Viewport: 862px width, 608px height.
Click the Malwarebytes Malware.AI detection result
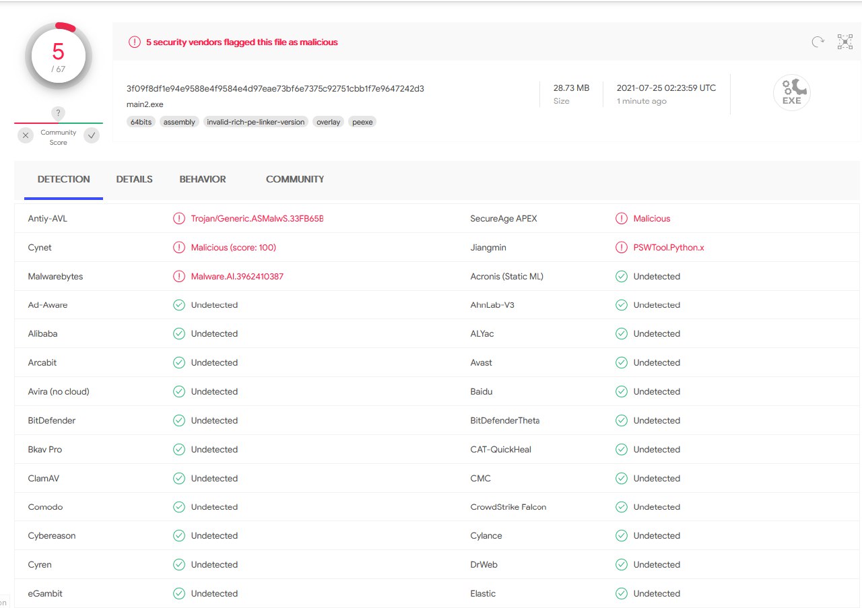click(237, 277)
